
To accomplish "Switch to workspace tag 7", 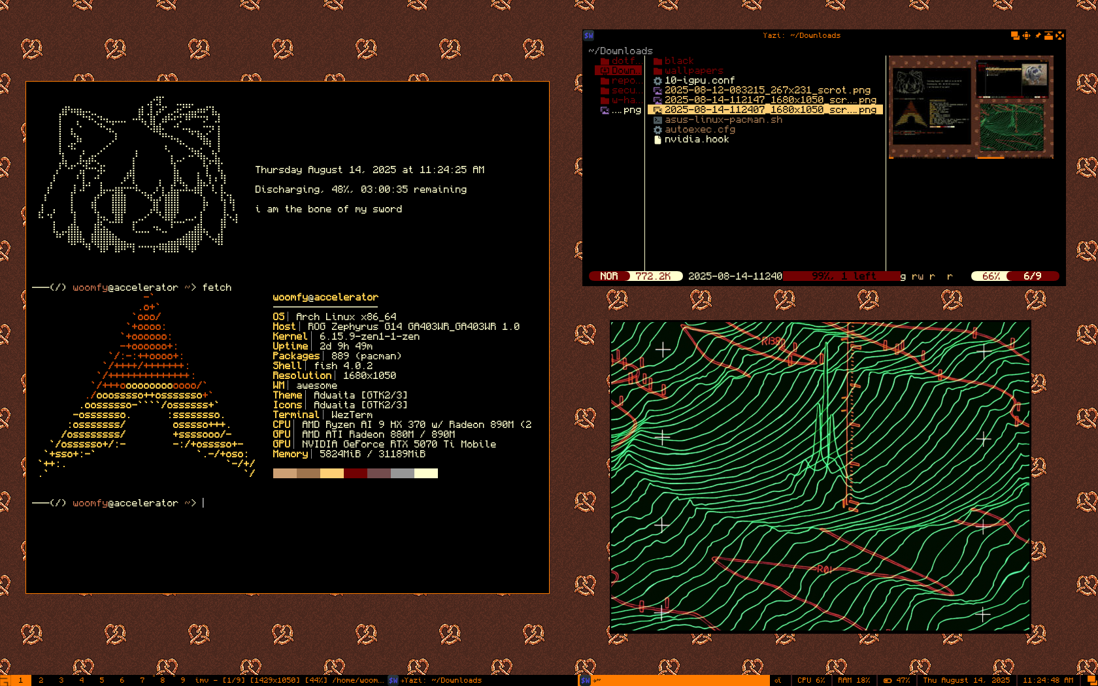I will 142,680.
